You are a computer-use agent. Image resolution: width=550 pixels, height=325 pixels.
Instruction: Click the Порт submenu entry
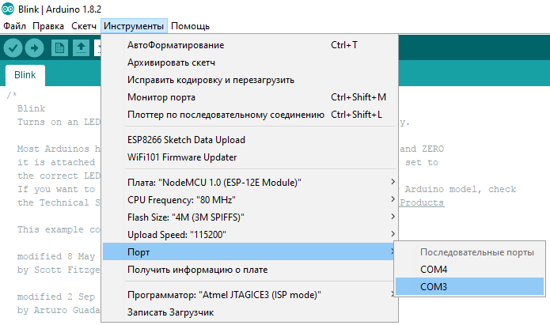tap(248, 251)
